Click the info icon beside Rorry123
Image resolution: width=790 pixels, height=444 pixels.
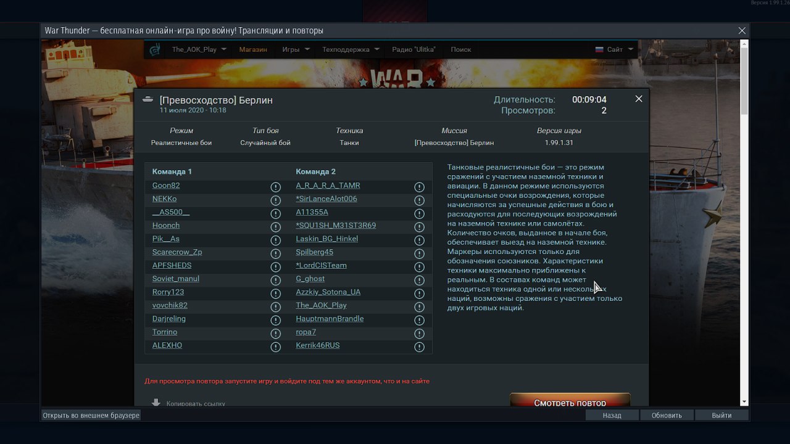coord(276,294)
